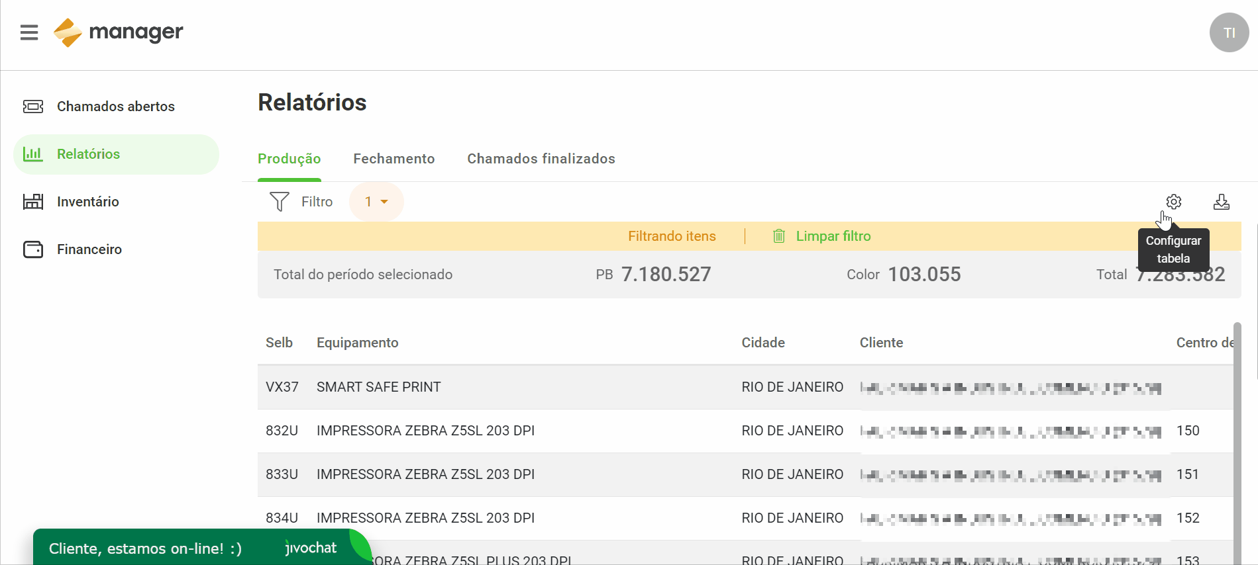Click the funnel filter icon

280,202
